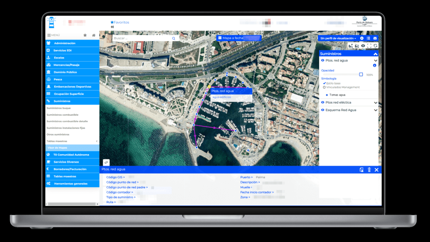Open the Escalas menu item
The height and width of the screenshot is (242, 430).
click(59, 58)
